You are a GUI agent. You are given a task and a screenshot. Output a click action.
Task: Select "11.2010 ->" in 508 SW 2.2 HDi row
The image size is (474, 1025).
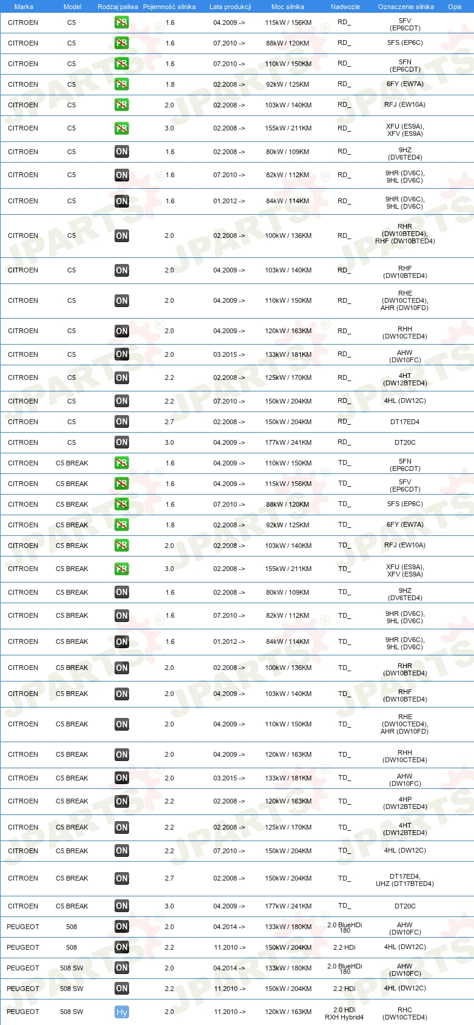[x=229, y=989]
